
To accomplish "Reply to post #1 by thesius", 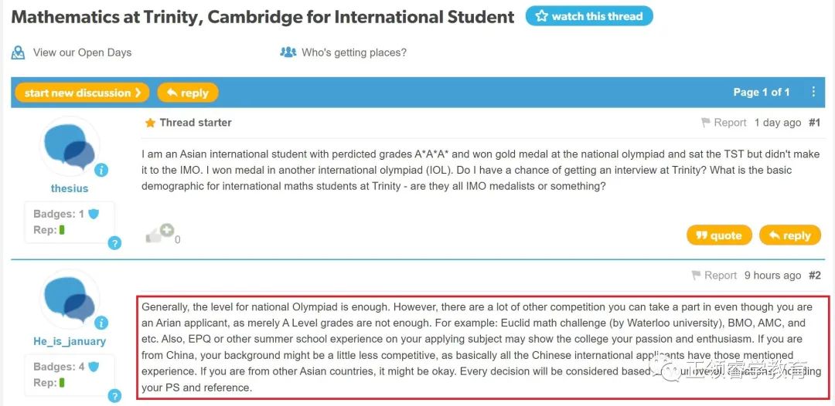I will pyautogui.click(x=789, y=235).
